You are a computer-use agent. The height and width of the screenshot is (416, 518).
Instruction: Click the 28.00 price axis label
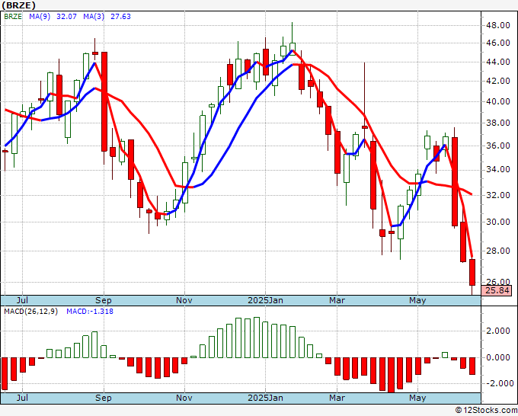[498, 251]
